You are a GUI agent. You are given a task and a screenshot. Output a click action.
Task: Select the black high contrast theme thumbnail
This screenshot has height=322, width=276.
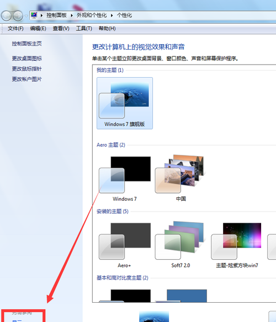[x=125, y=296]
